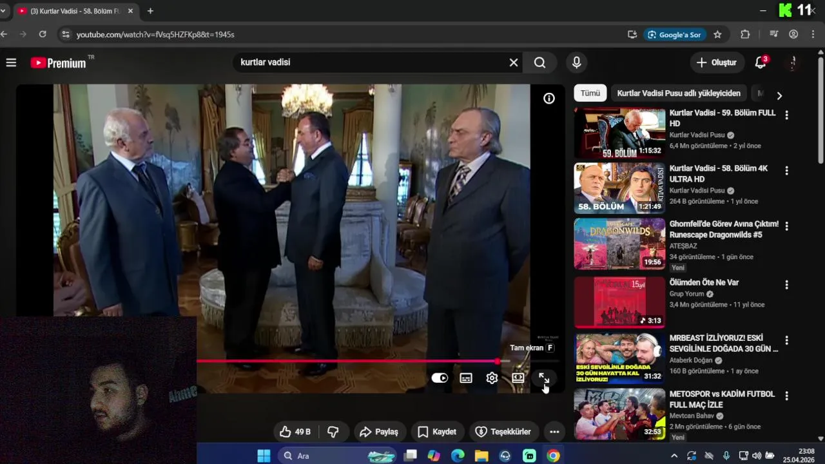Open Chrome media controls icon
This screenshot has width=825, height=464.
pyautogui.click(x=774, y=35)
